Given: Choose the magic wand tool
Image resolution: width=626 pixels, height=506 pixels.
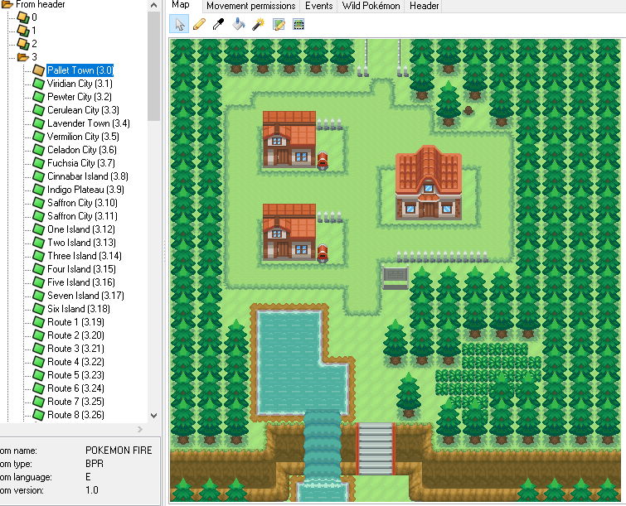Looking at the screenshot, I should point(259,24).
